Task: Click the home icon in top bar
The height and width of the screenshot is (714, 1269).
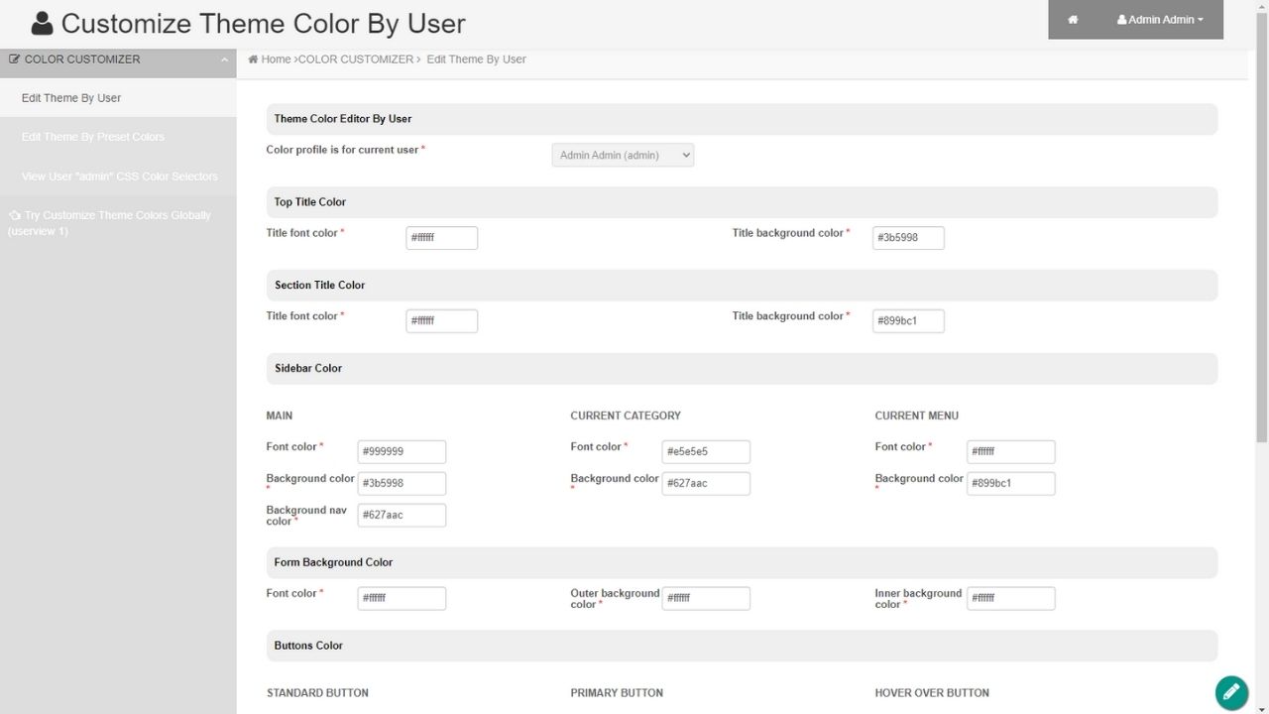Action: point(1073,20)
